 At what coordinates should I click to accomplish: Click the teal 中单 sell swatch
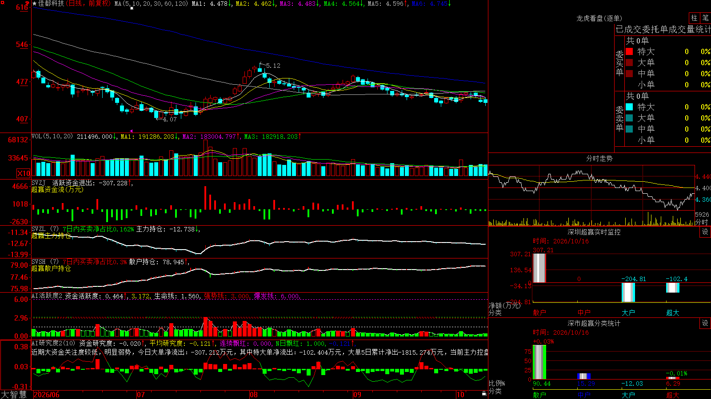pyautogui.click(x=629, y=129)
